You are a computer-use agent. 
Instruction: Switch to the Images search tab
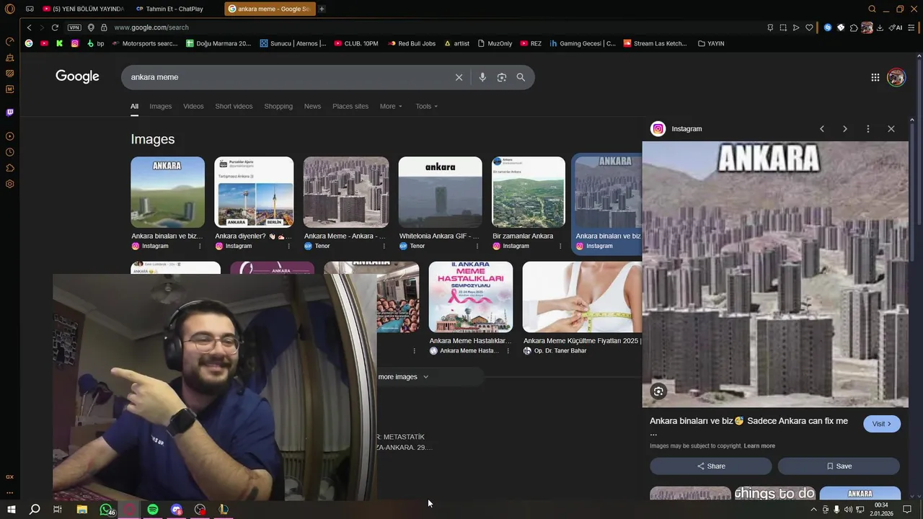(x=161, y=106)
